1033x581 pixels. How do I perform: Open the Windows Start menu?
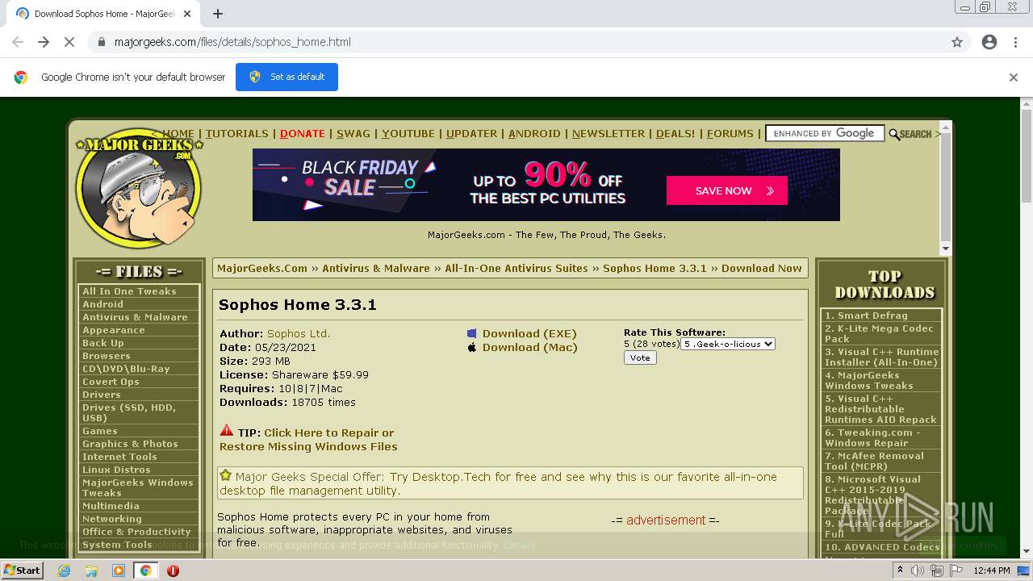click(23, 571)
